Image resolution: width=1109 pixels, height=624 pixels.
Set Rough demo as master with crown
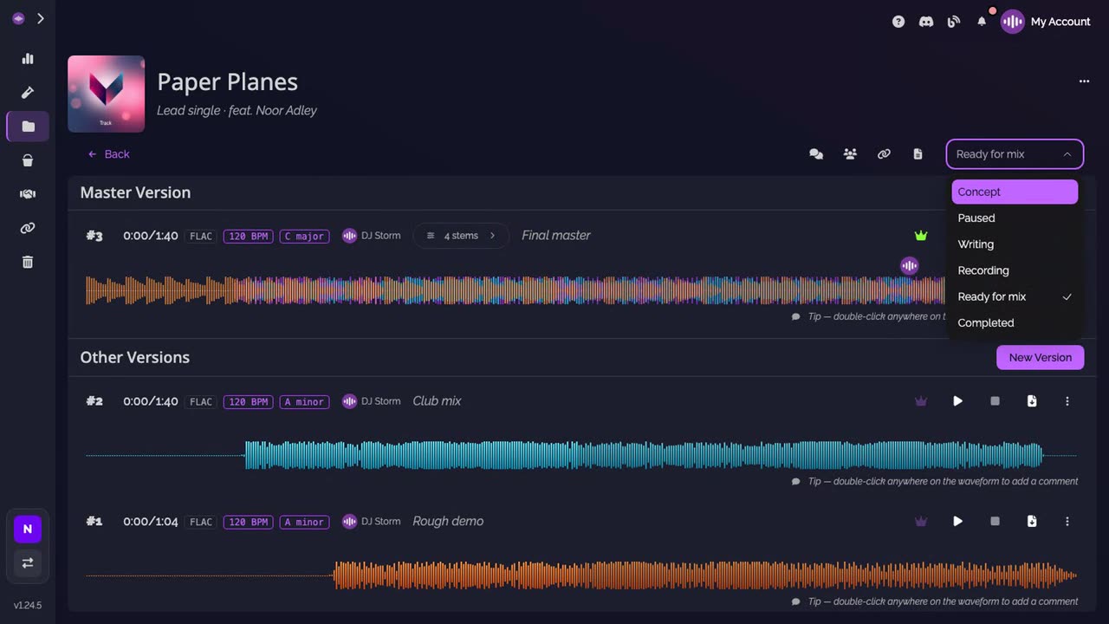tap(921, 522)
